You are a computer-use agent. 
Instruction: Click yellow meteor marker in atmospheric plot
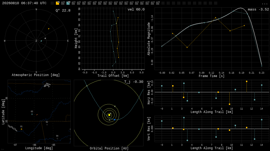49,29
